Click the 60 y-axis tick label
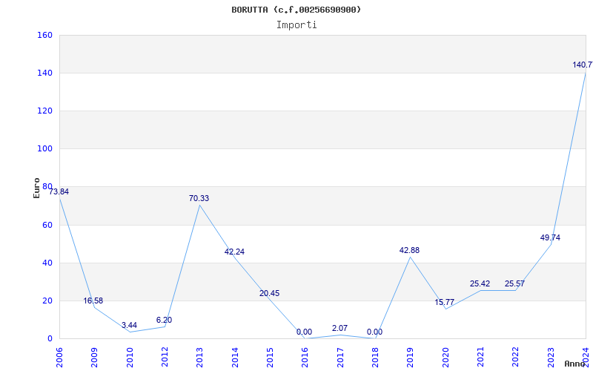Viewport: 593px width, 371px height. click(x=47, y=226)
